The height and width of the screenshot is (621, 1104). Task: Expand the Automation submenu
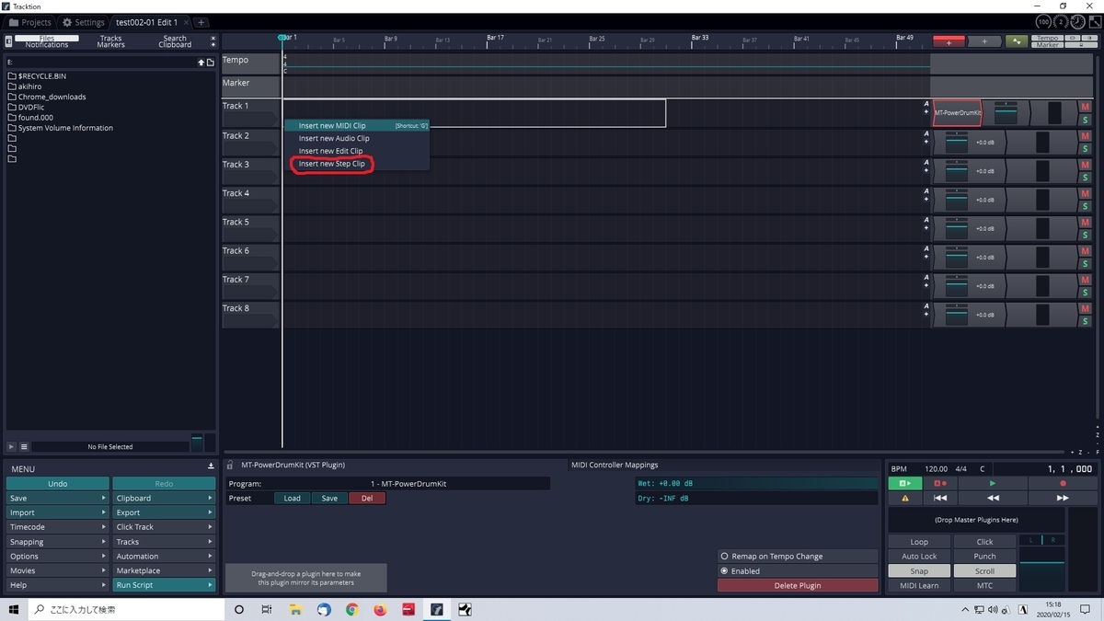[x=163, y=557]
